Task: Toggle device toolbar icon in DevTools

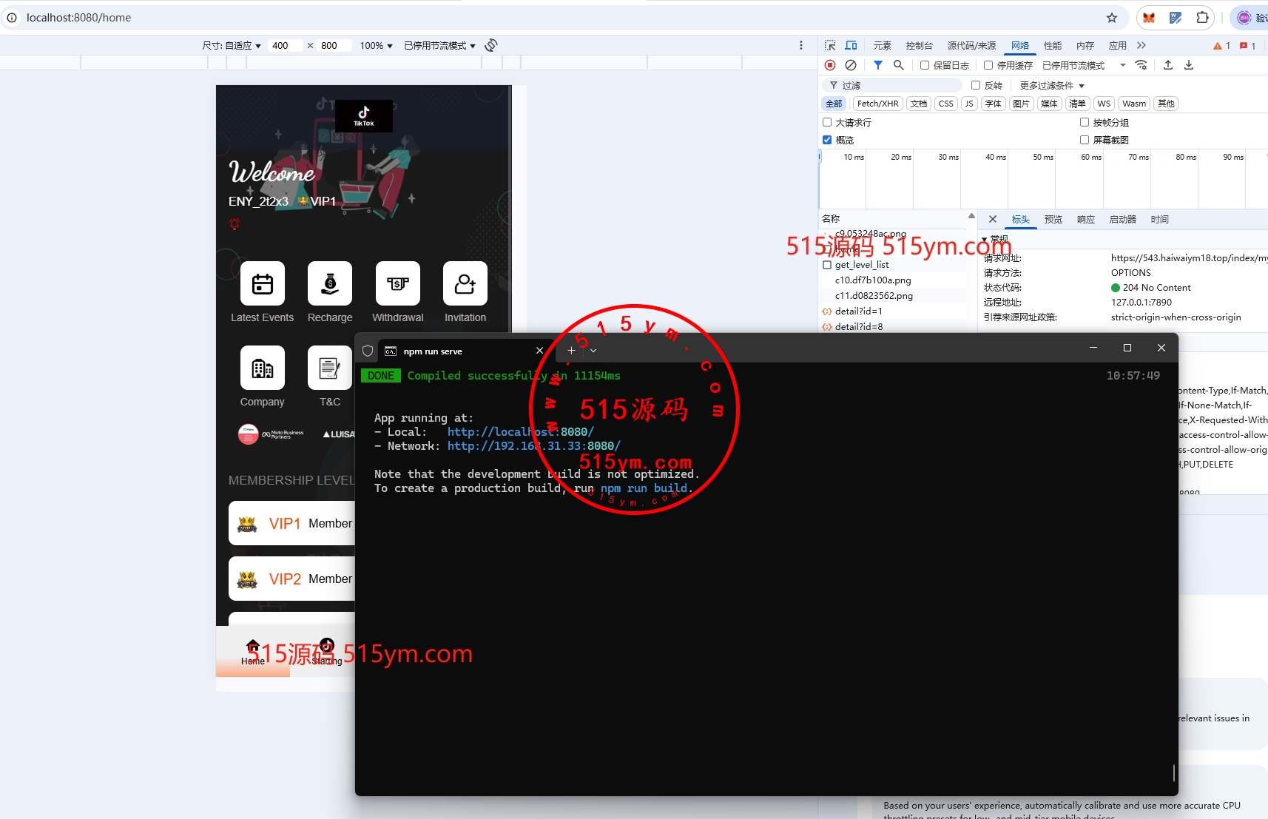Action: 851,46
